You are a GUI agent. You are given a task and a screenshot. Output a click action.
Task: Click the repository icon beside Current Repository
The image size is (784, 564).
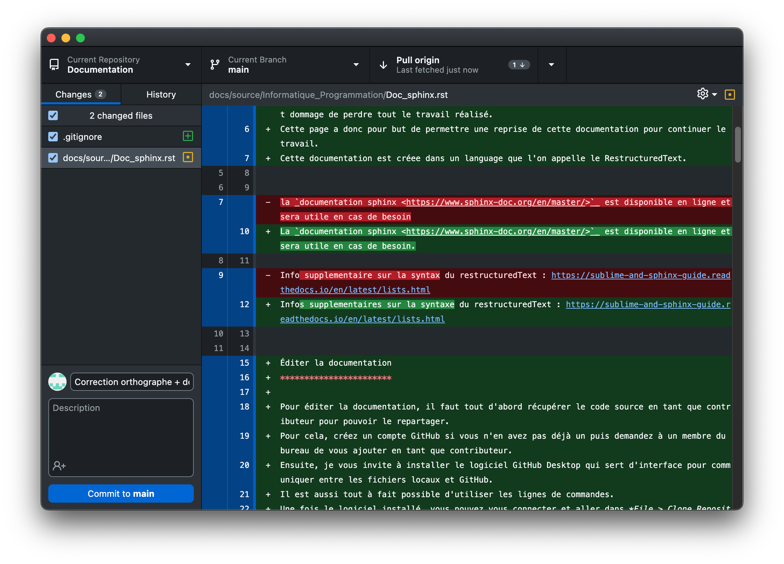(54, 65)
